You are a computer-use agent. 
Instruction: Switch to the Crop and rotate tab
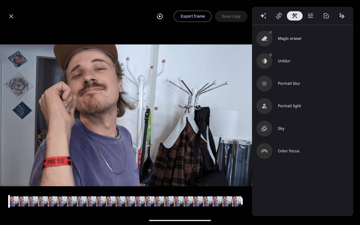click(279, 16)
